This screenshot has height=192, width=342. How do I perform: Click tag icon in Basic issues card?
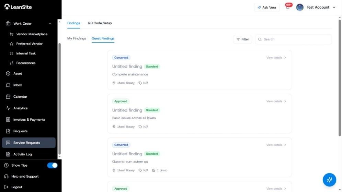(x=140, y=127)
